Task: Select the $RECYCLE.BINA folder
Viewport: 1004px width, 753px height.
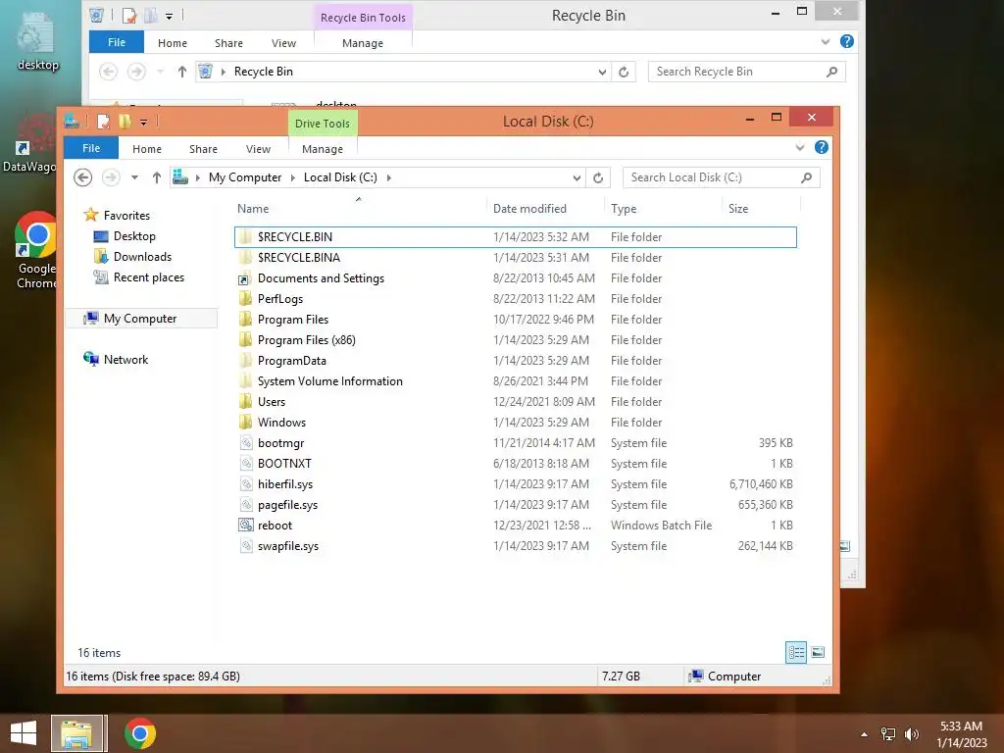Action: [289, 258]
